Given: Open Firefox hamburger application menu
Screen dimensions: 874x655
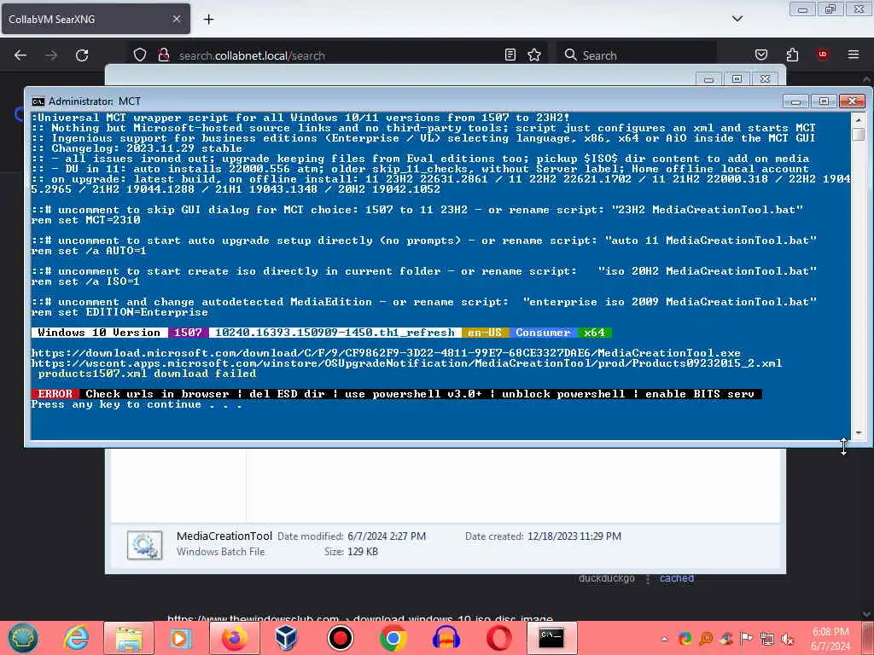Looking at the screenshot, I should point(854,55).
